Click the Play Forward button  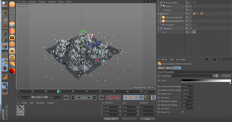tap(84, 98)
